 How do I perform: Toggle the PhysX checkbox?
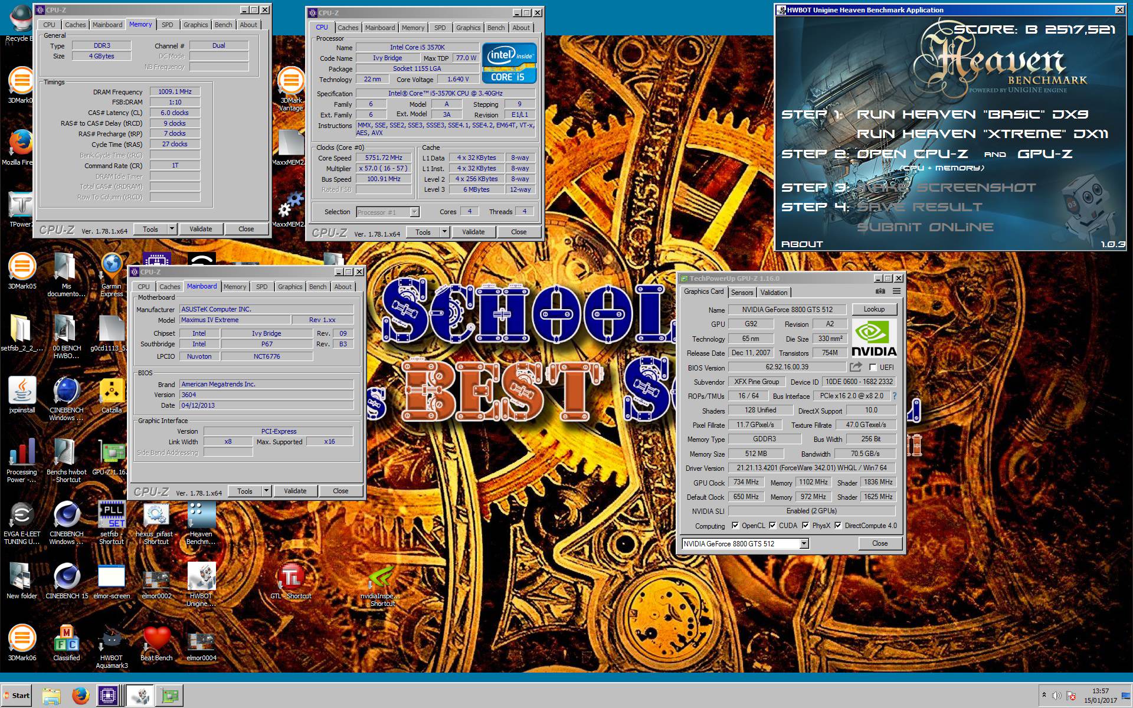(x=805, y=525)
